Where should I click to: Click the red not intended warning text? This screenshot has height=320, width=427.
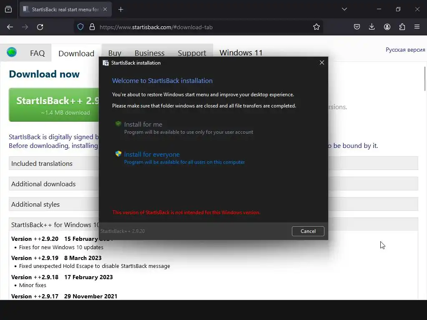pos(186,212)
